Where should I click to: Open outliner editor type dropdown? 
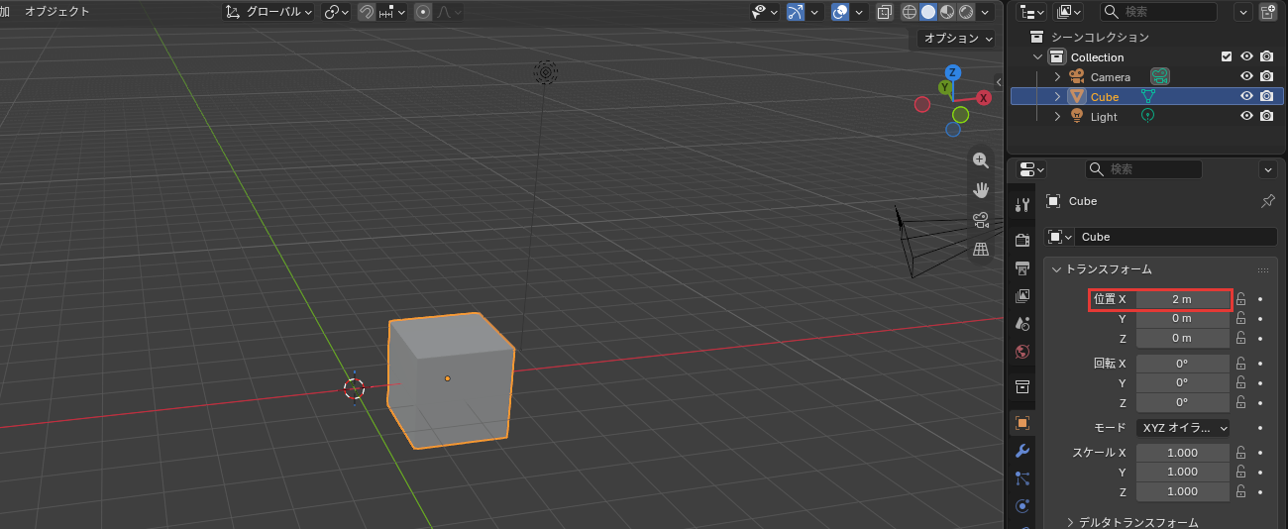click(x=1032, y=12)
